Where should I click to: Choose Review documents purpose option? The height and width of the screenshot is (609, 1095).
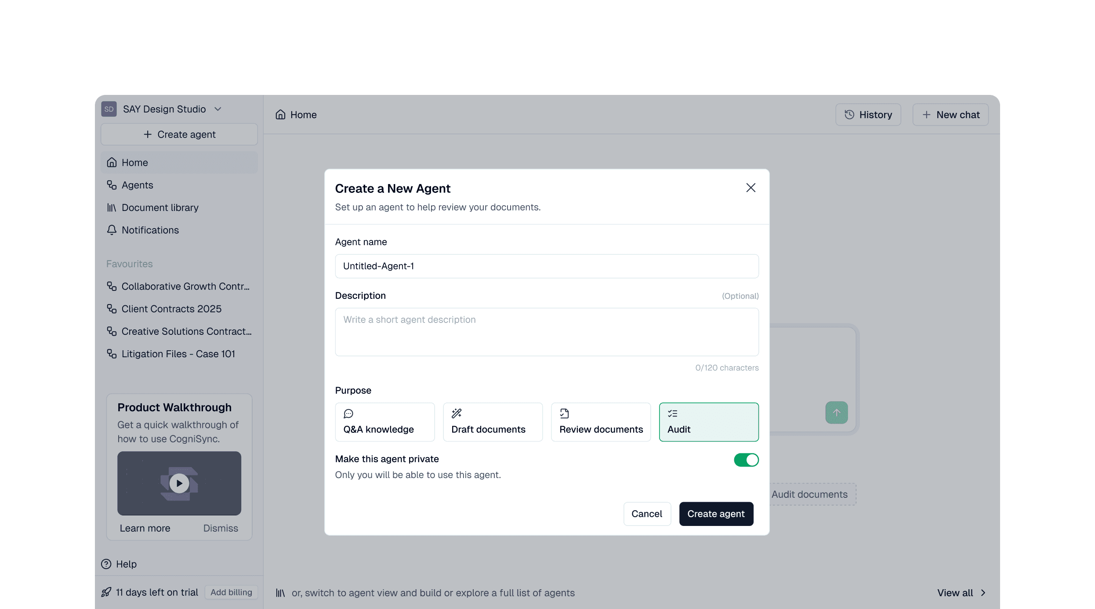(601, 422)
